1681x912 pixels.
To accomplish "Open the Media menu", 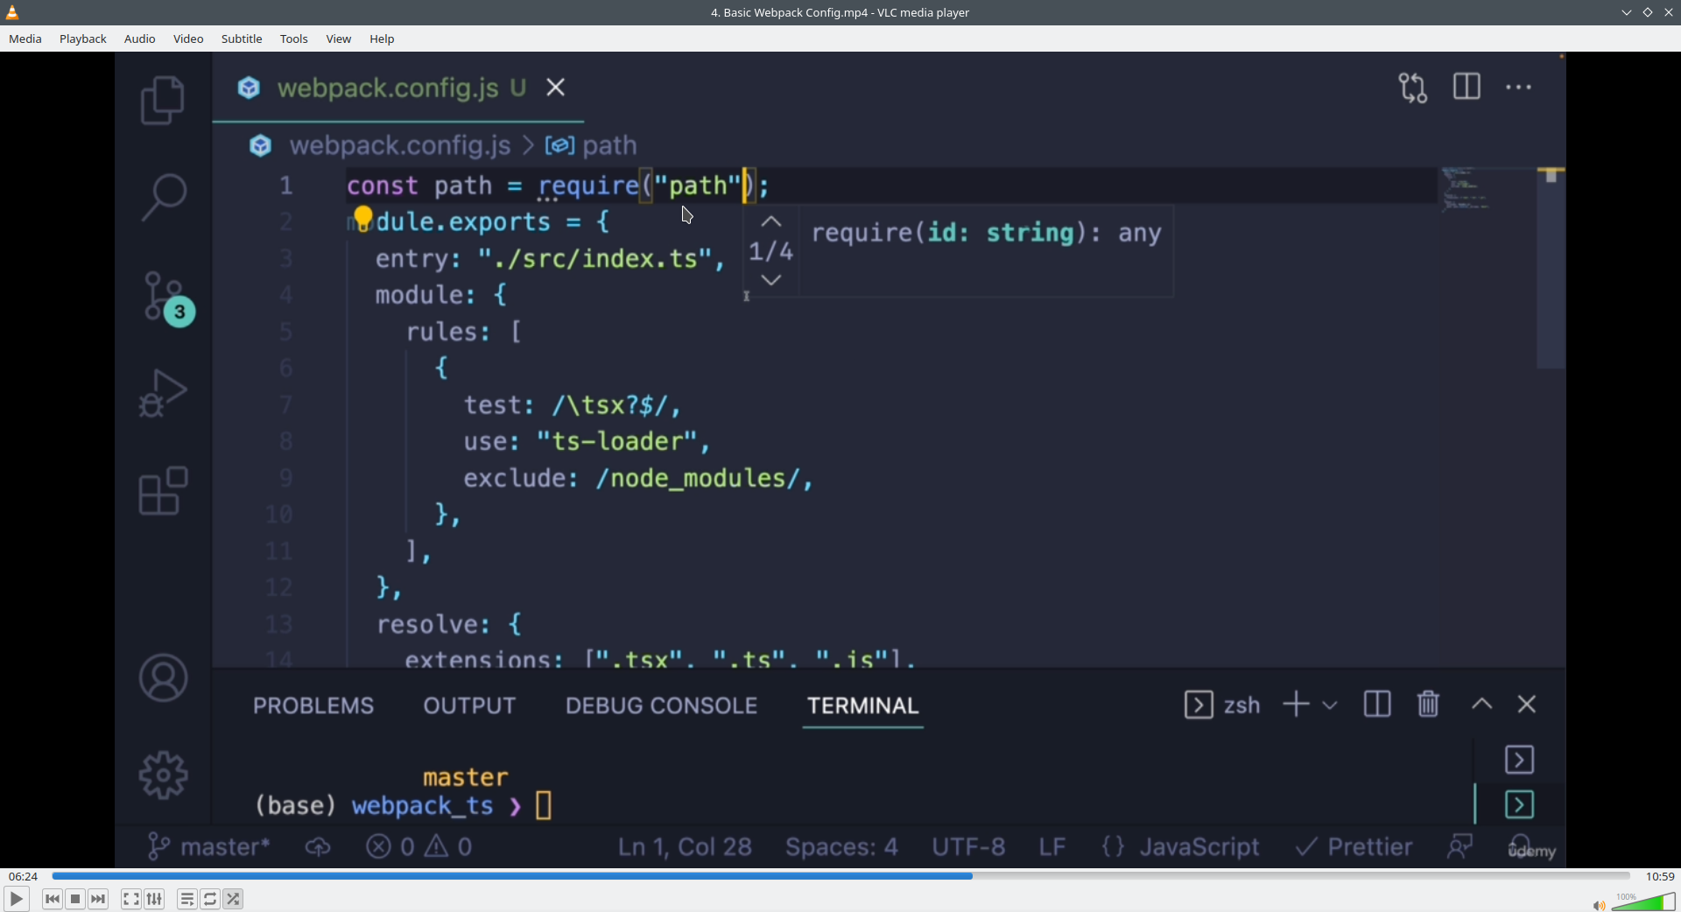I will 25,39.
